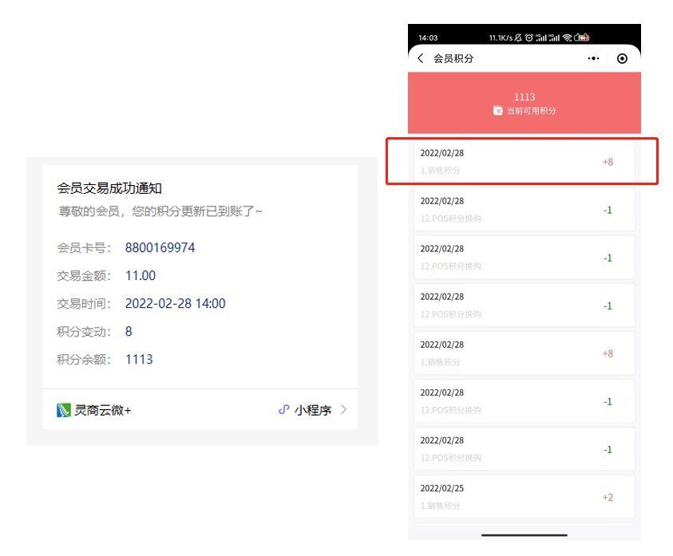Screen dimensions: 673x556
Task: Open the three-dot mini program menu
Action: pyautogui.click(x=593, y=58)
